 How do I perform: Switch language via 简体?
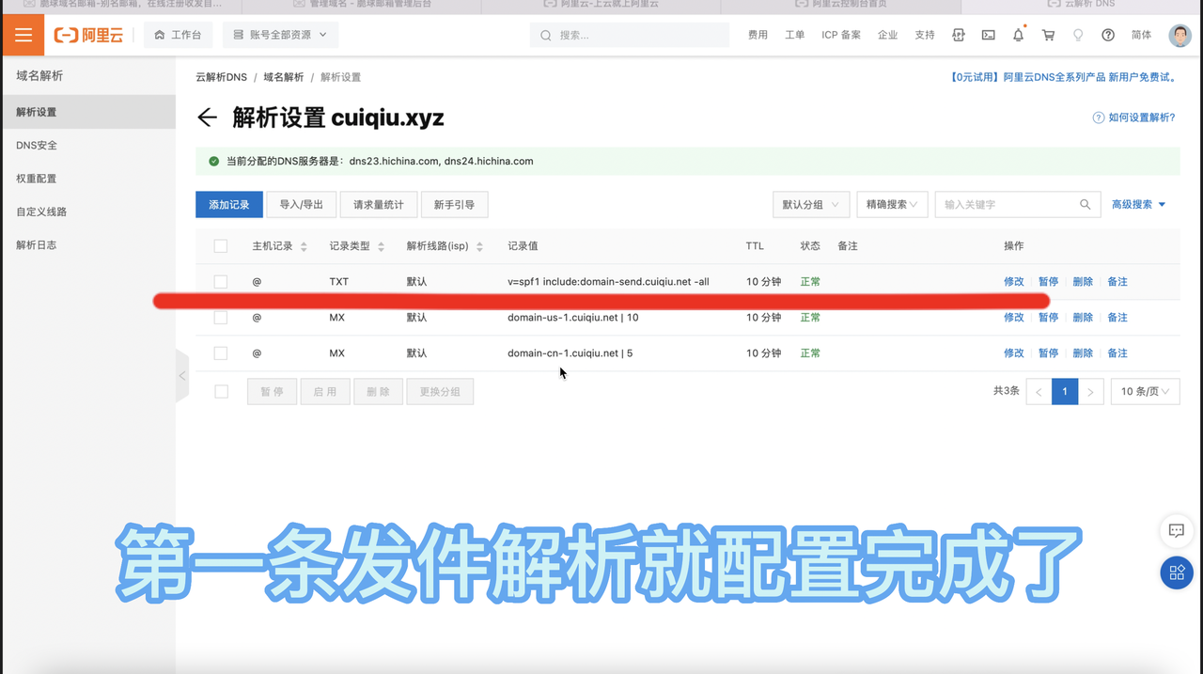tap(1141, 35)
